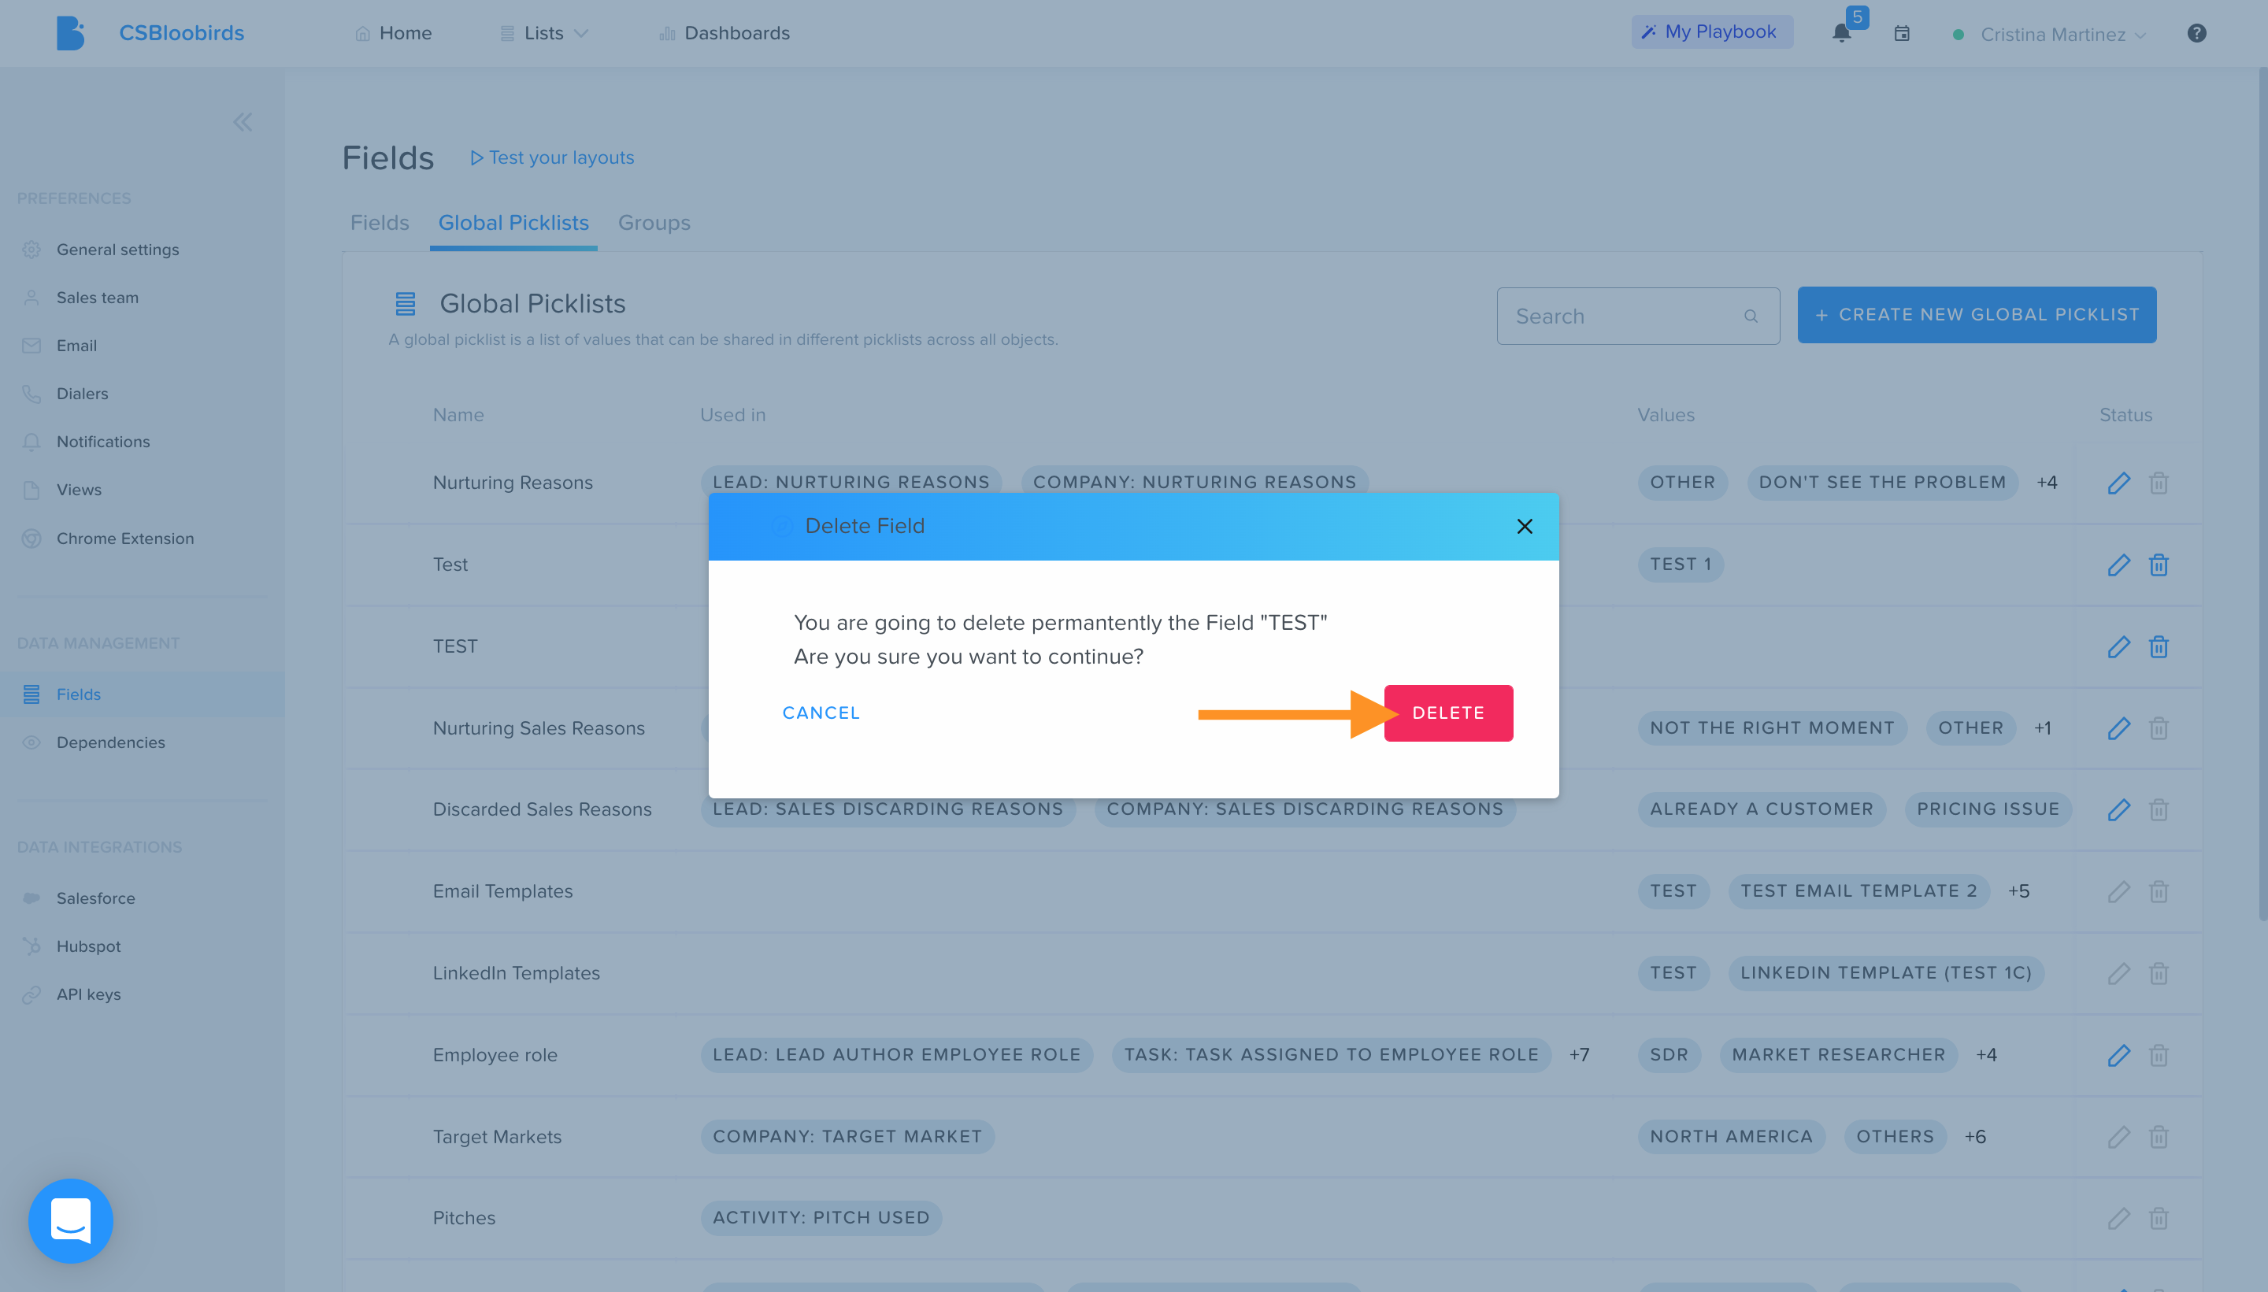Image resolution: width=2268 pixels, height=1292 pixels.
Task: Click pencil icon for Email Templates
Action: 2119,892
